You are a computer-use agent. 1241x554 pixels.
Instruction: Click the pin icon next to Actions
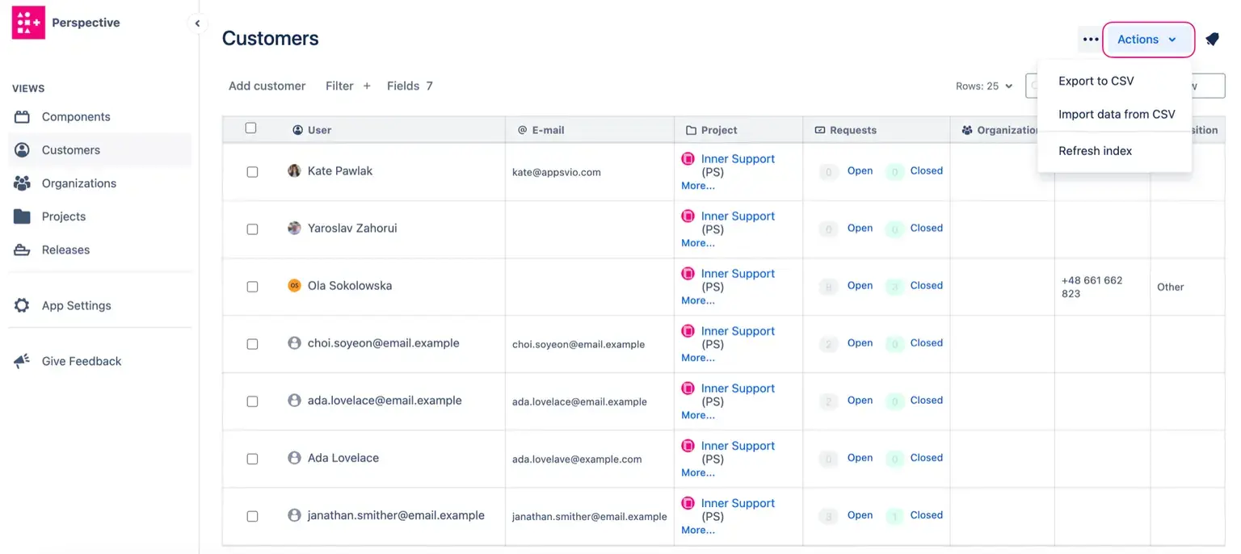pyautogui.click(x=1212, y=40)
